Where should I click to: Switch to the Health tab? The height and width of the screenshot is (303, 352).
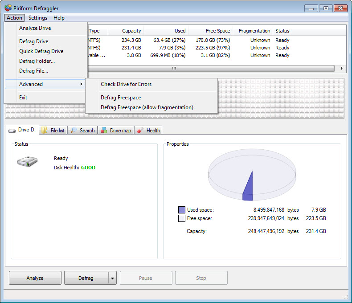pyautogui.click(x=148, y=131)
